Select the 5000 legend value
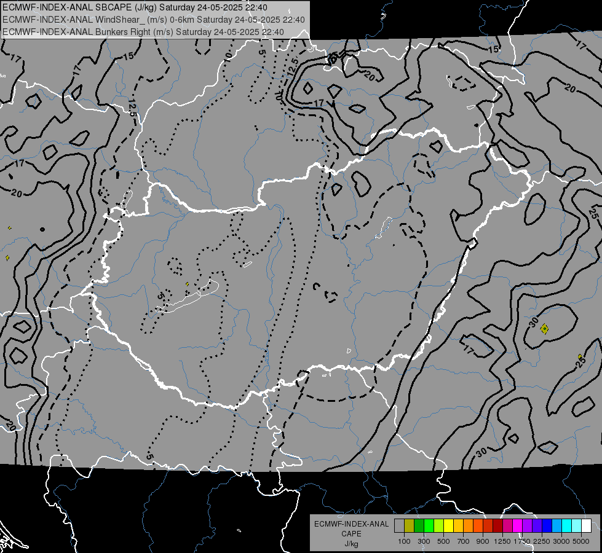602x553 pixels. [581, 541]
